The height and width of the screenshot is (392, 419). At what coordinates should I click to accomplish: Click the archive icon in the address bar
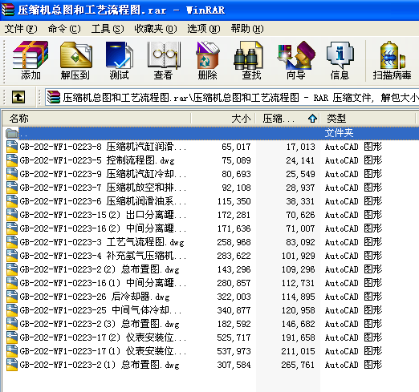54,97
